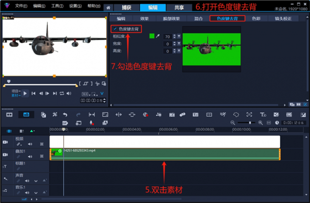Mute the 视频 track speaker
The width and height of the screenshot is (310, 203).
click(x=30, y=144)
